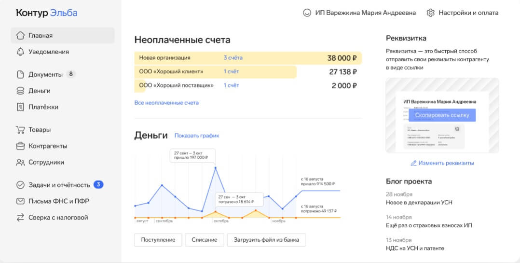520x263 pixels.
Task: Click the Документы badge showing 8
Action: [70, 74]
